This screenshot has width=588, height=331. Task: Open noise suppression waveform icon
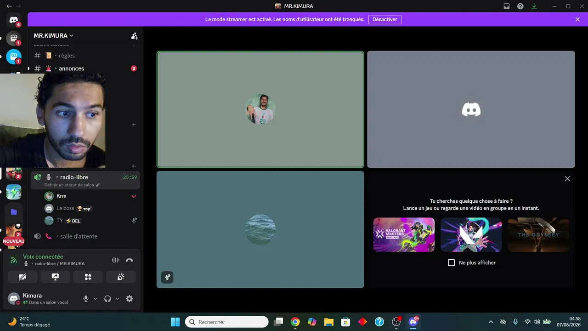point(115,260)
